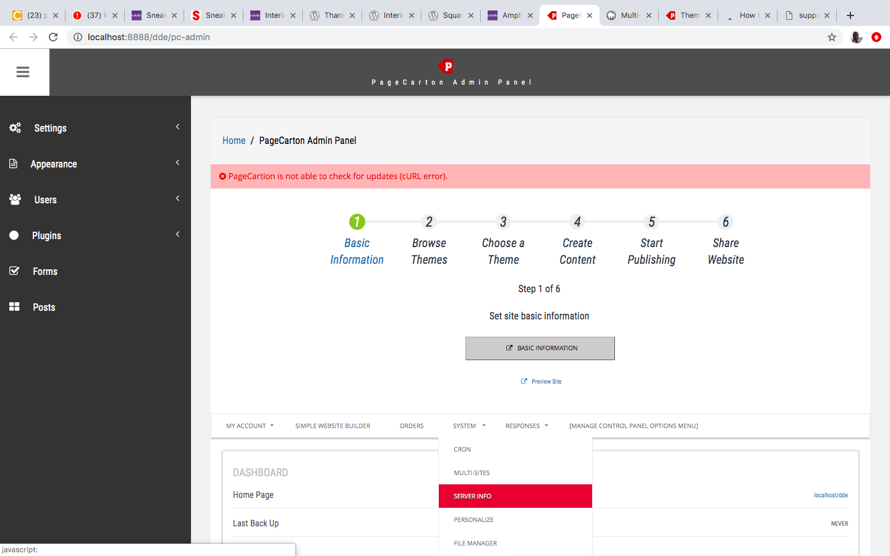
Task: Open a new browser tab
Action: pos(850,15)
